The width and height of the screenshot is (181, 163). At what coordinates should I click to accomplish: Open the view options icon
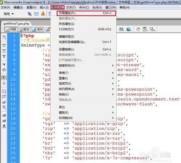[145, 29]
